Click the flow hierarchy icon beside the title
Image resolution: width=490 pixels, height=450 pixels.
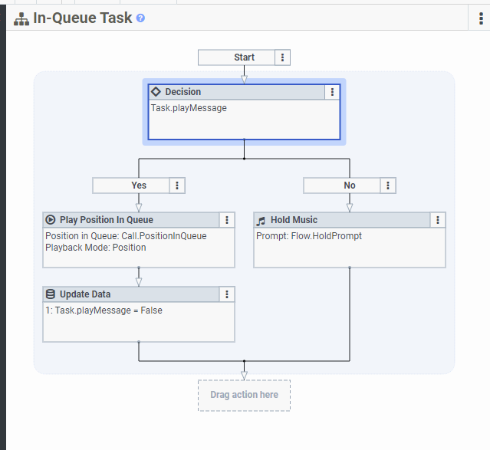coord(21,18)
